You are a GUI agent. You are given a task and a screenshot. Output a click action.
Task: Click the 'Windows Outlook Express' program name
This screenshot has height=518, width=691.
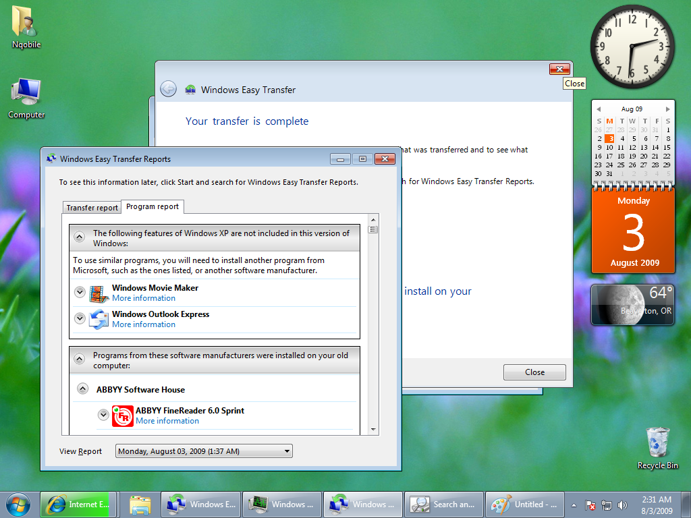tap(161, 314)
